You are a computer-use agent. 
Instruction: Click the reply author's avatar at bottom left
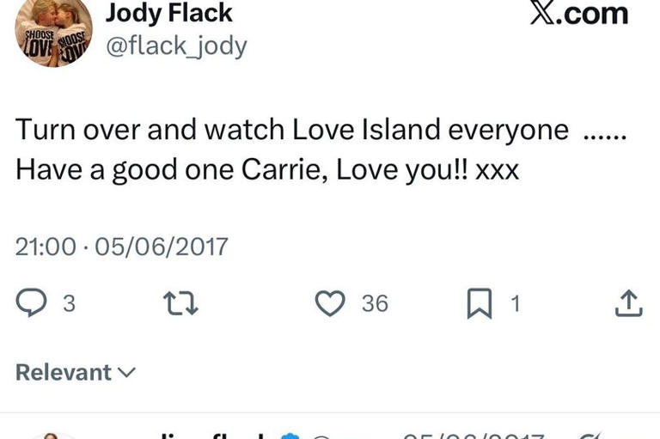pos(50,435)
